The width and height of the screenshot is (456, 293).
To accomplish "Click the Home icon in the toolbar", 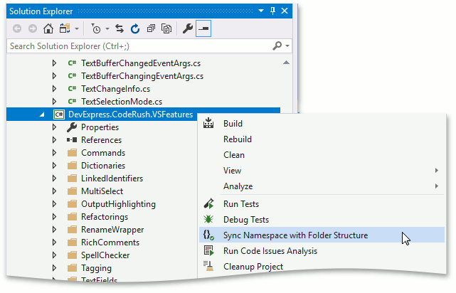I will point(48,29).
